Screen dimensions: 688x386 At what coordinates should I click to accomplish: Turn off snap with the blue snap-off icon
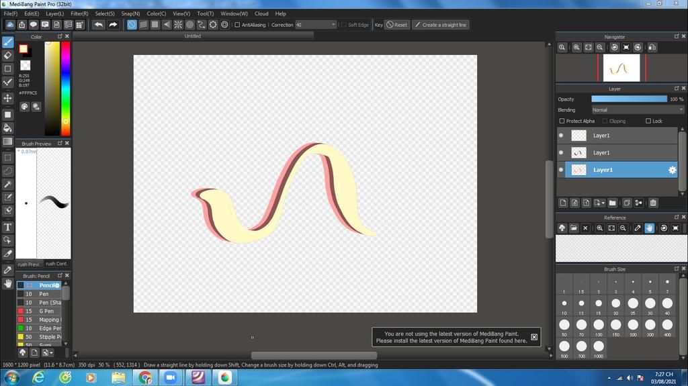coord(132,25)
